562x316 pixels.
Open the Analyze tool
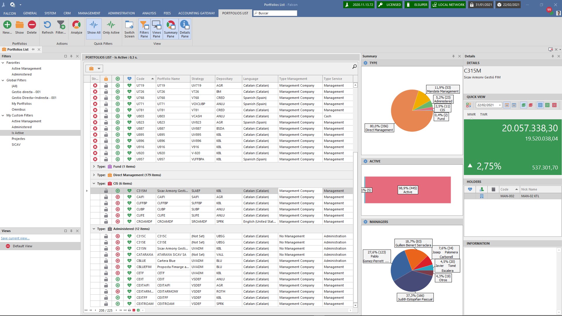pos(76,25)
